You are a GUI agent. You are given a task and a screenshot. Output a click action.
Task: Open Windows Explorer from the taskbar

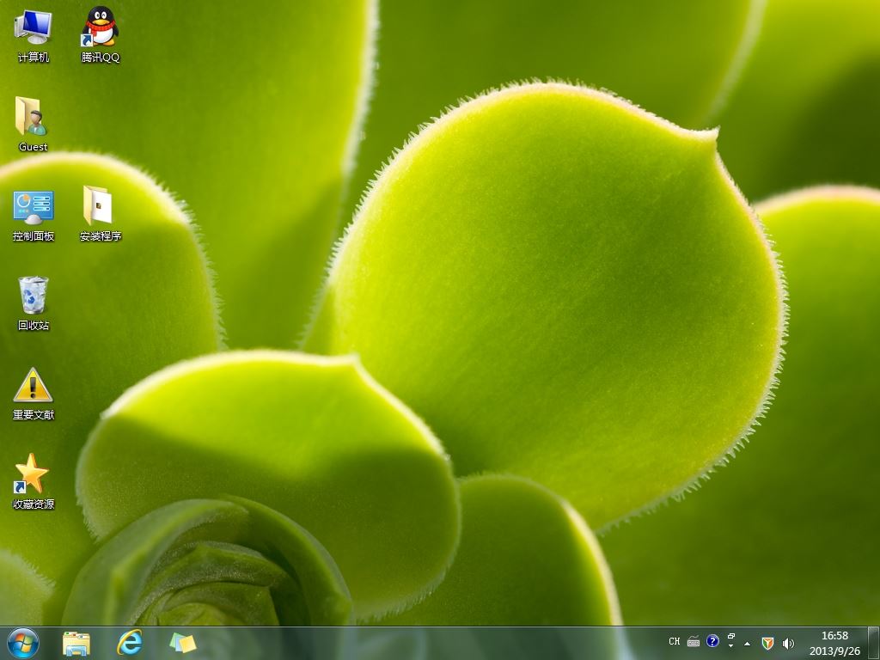(x=76, y=643)
